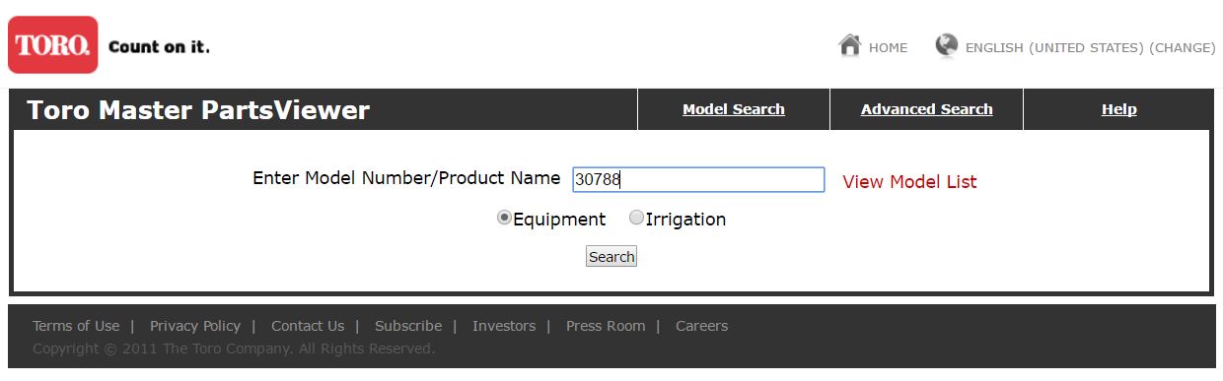Click the Search button
The image size is (1223, 381).
pos(611,257)
